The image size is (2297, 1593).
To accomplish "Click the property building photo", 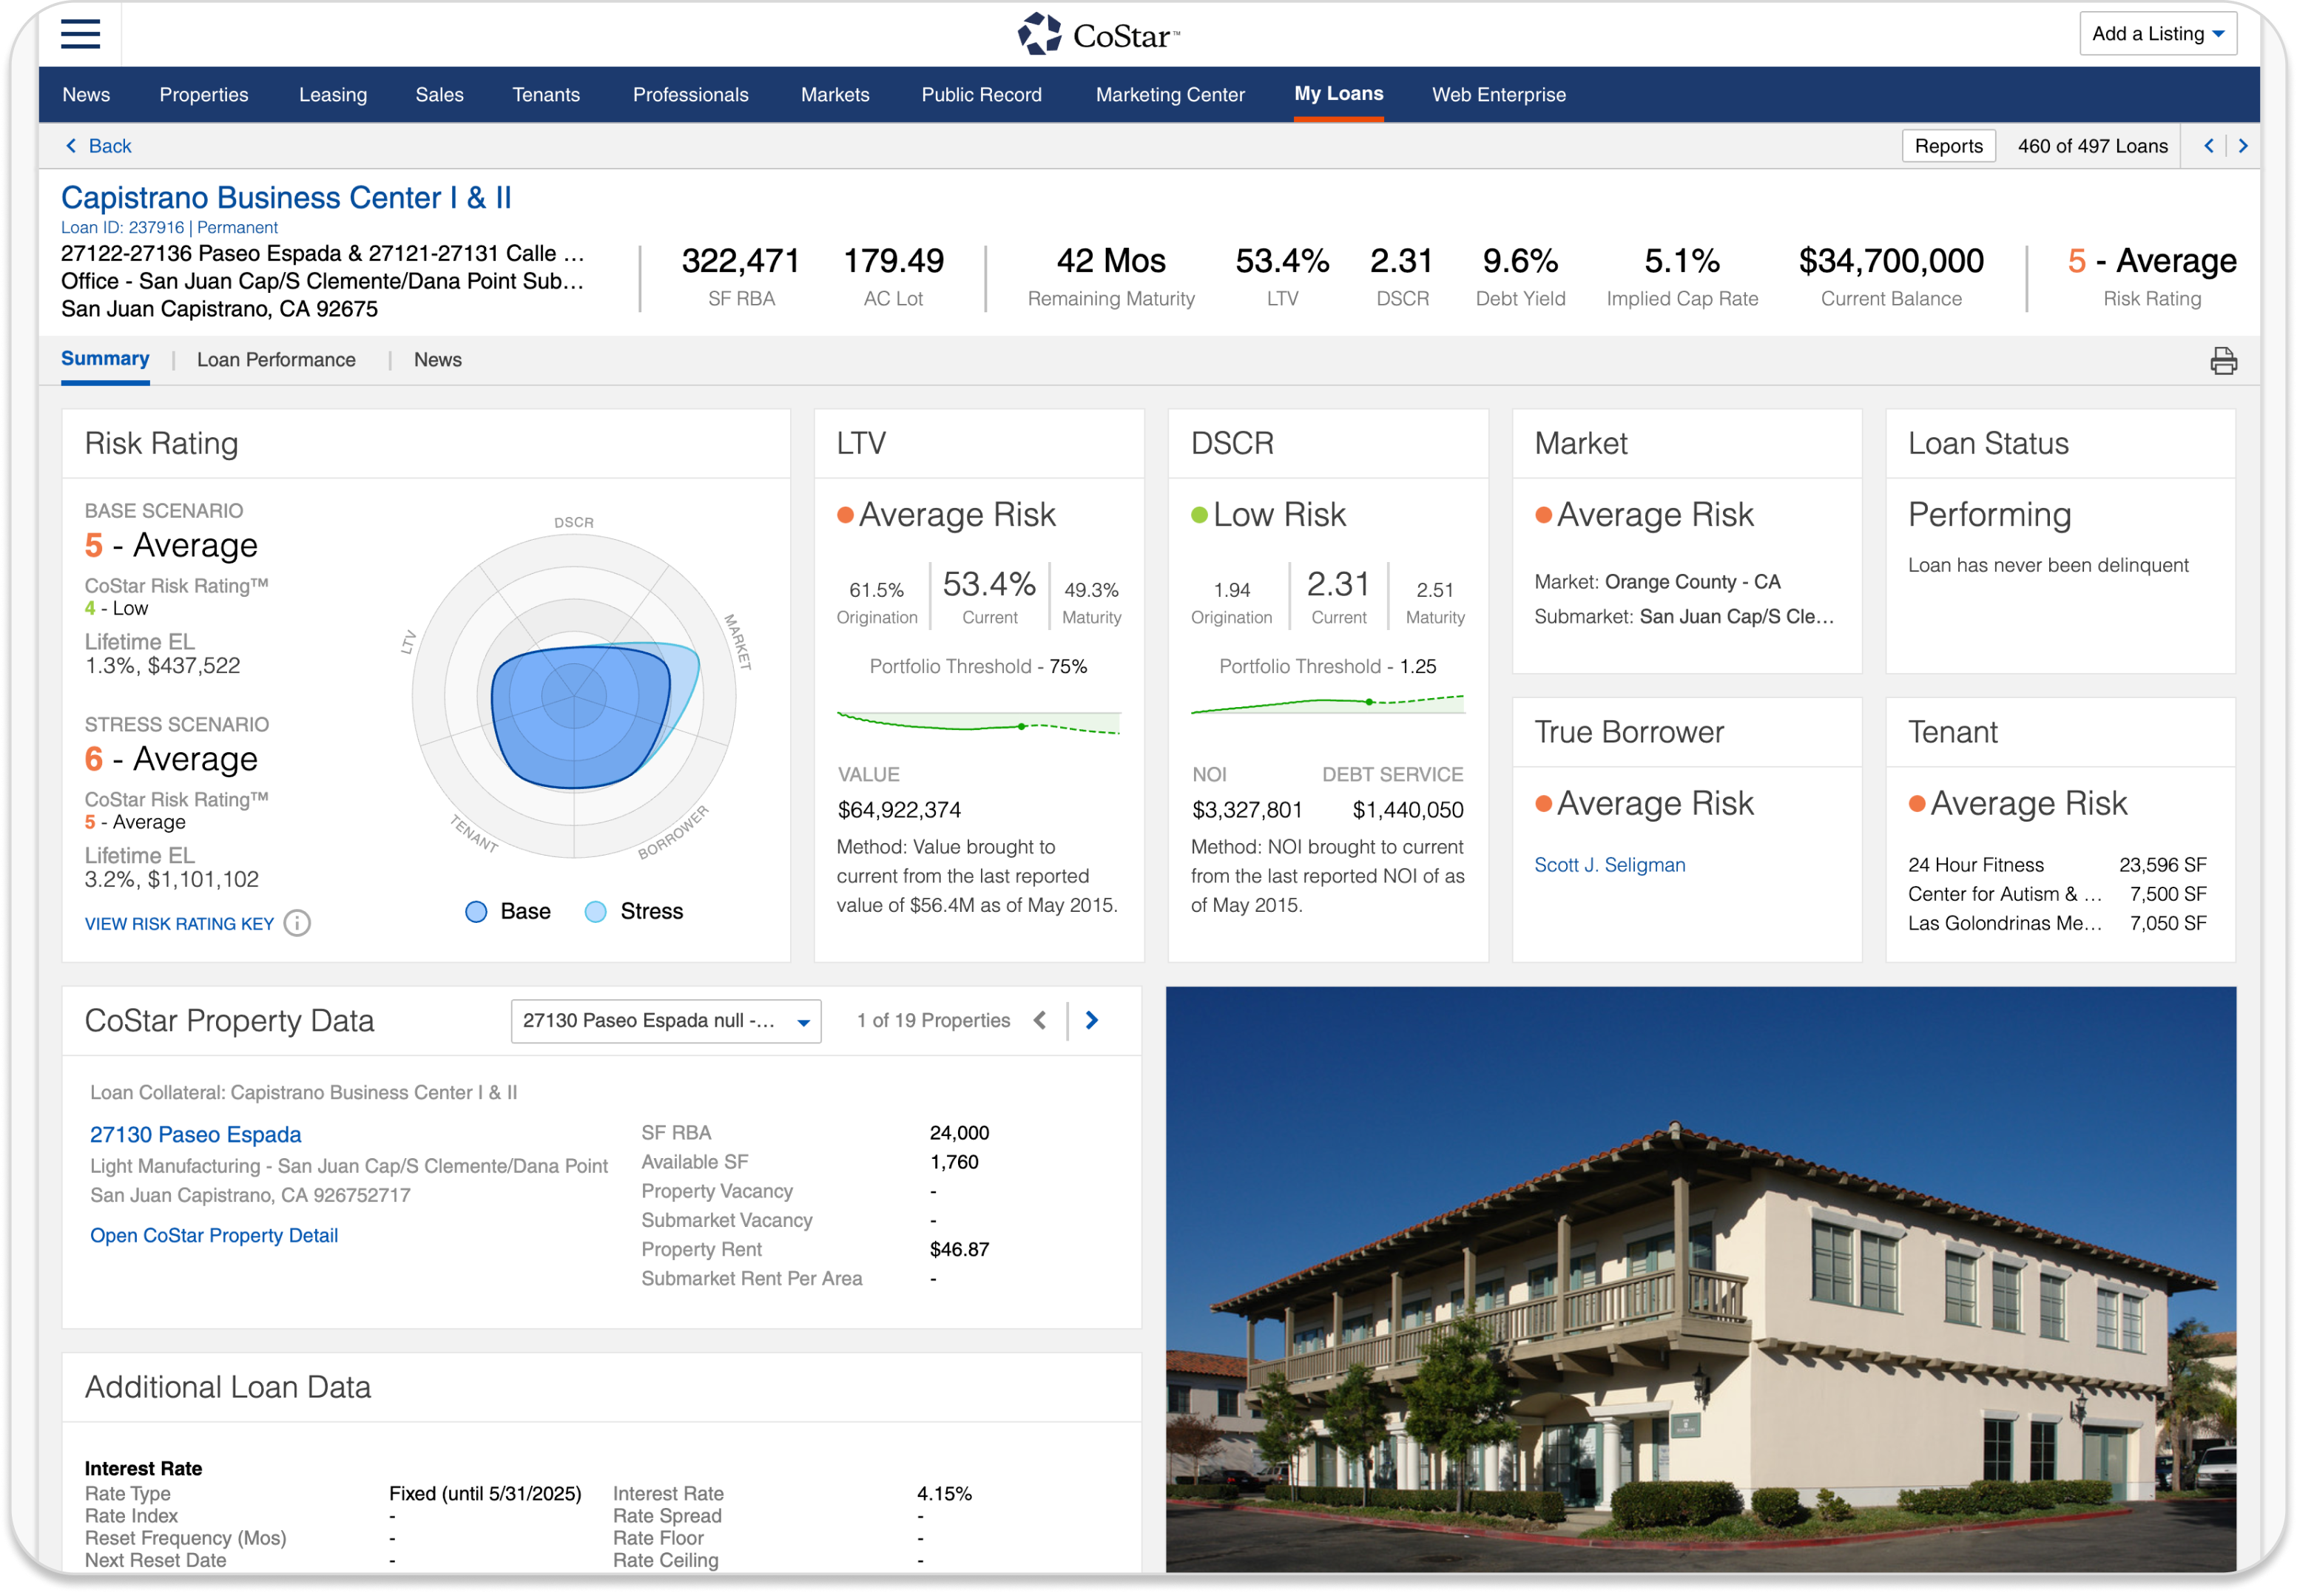I will 1700,1278.
